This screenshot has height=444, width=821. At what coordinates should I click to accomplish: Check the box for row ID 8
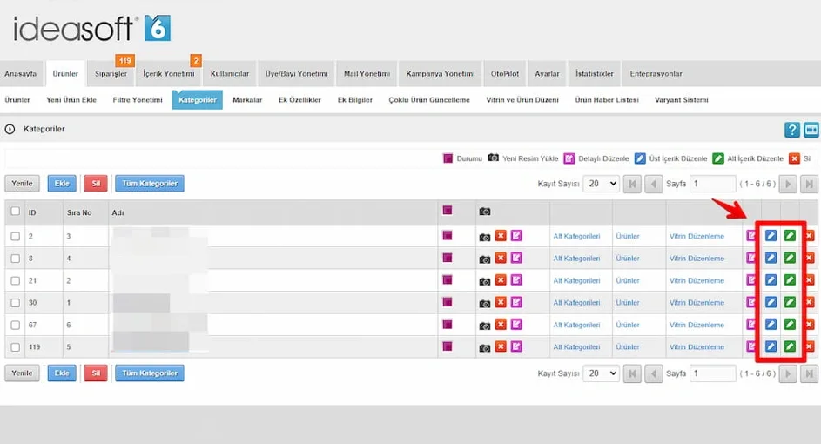[x=15, y=258]
